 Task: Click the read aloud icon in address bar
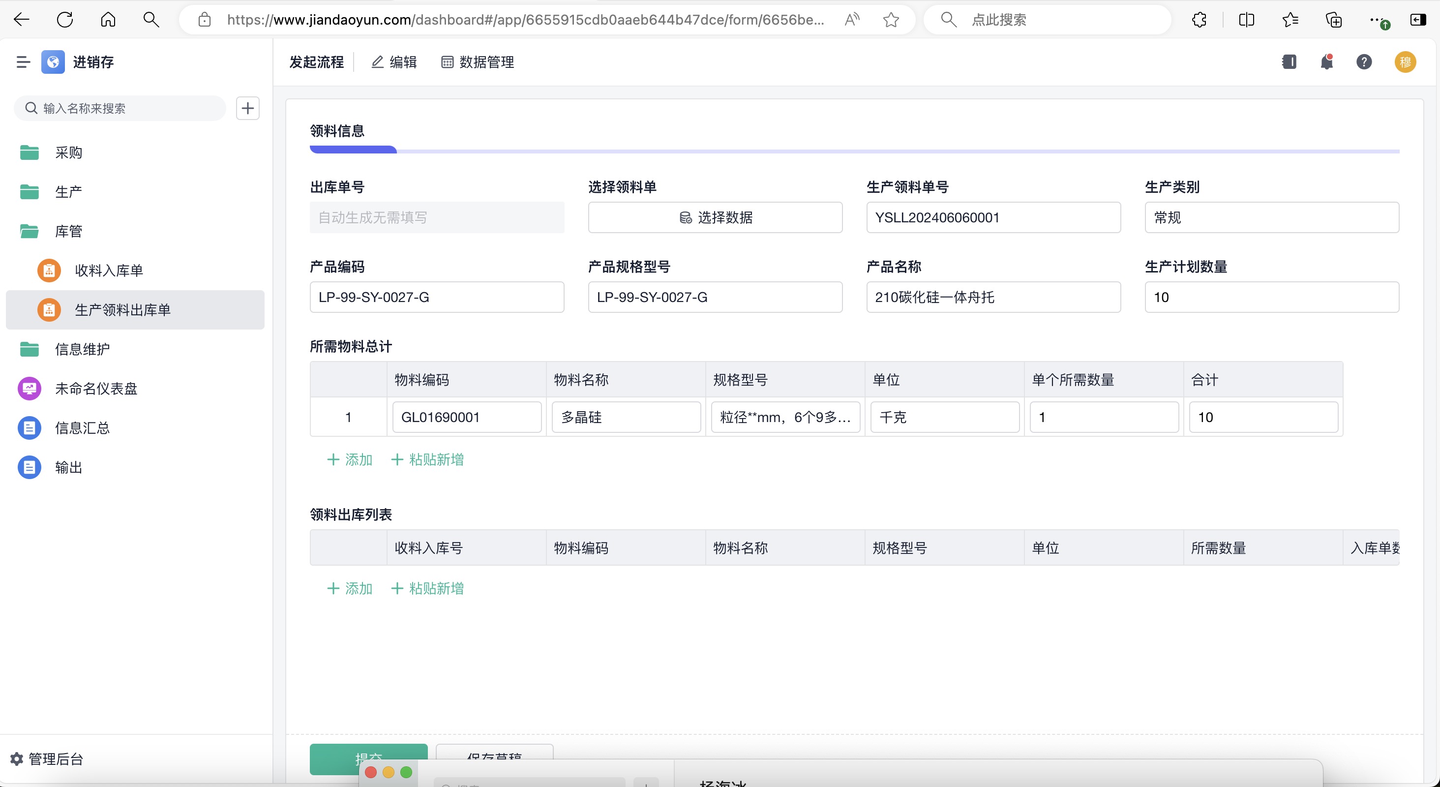[851, 20]
